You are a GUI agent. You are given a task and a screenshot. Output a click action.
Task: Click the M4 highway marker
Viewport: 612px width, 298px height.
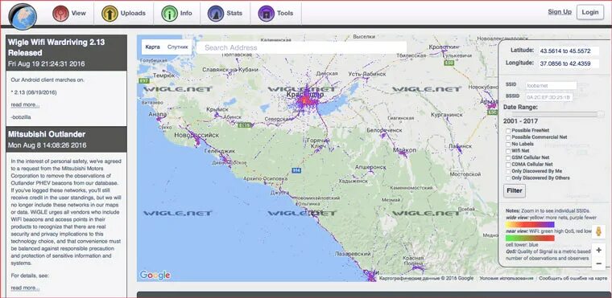click(296, 169)
